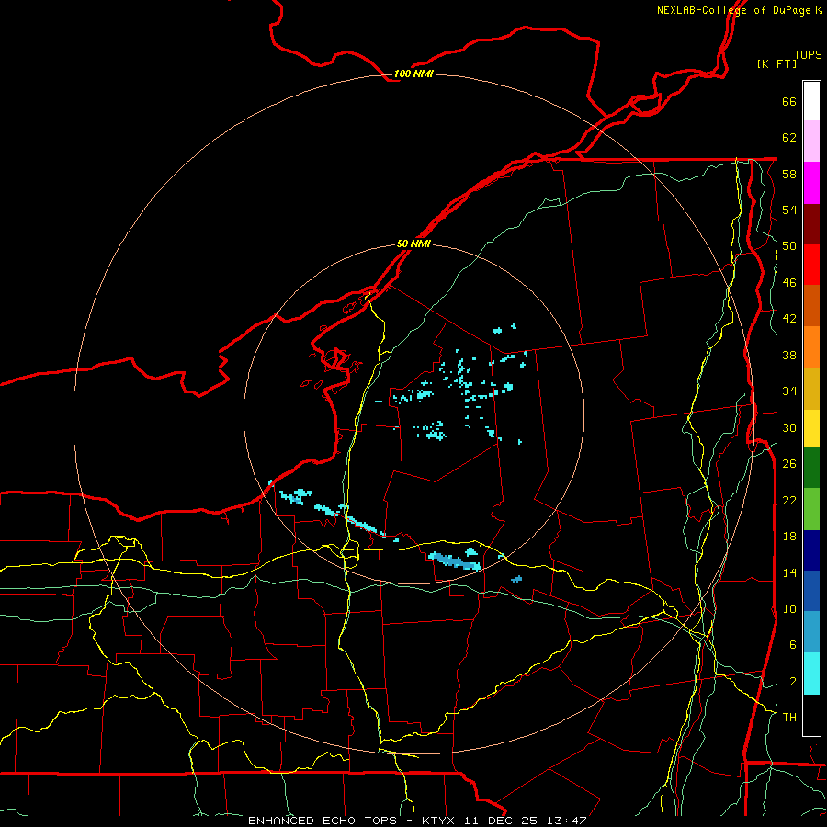This screenshot has height=827, width=827.
Task: Click the 18 legend value
Action: click(789, 537)
